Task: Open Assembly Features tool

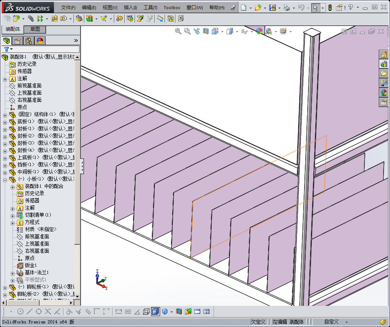Action: [x=90, y=18]
